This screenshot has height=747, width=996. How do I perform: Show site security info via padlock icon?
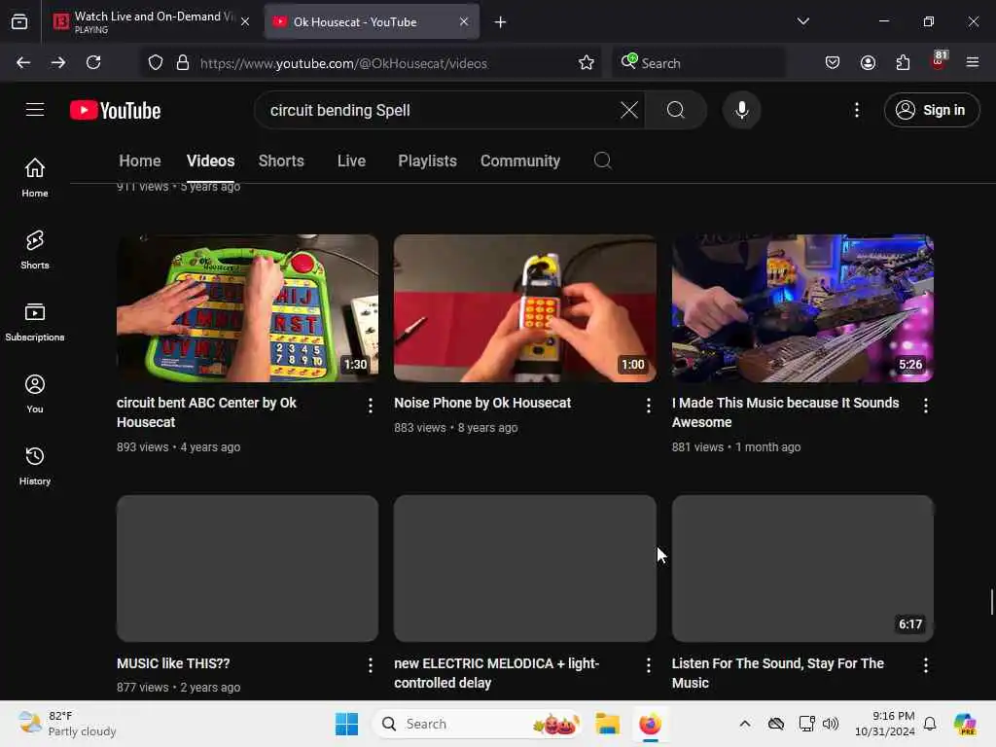182,62
